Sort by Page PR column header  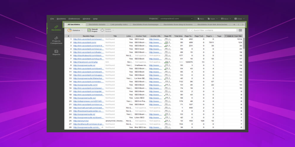(x=168, y=36)
